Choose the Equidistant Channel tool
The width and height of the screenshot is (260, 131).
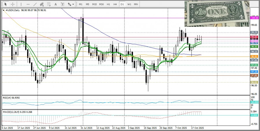click(x=42, y=4)
